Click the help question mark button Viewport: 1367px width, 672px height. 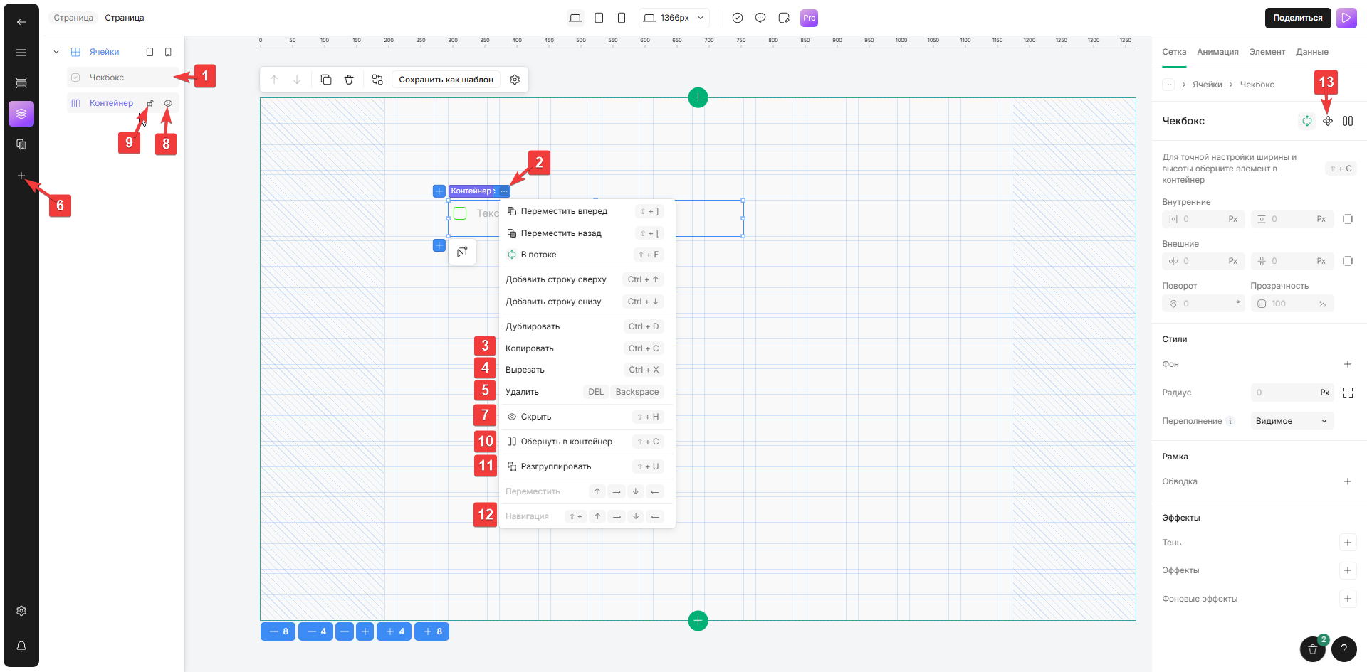pos(1344,648)
